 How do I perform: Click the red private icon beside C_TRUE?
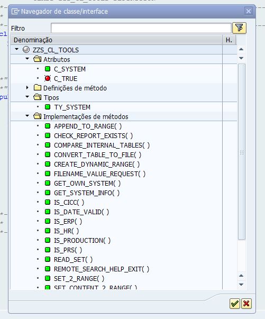coord(48,78)
